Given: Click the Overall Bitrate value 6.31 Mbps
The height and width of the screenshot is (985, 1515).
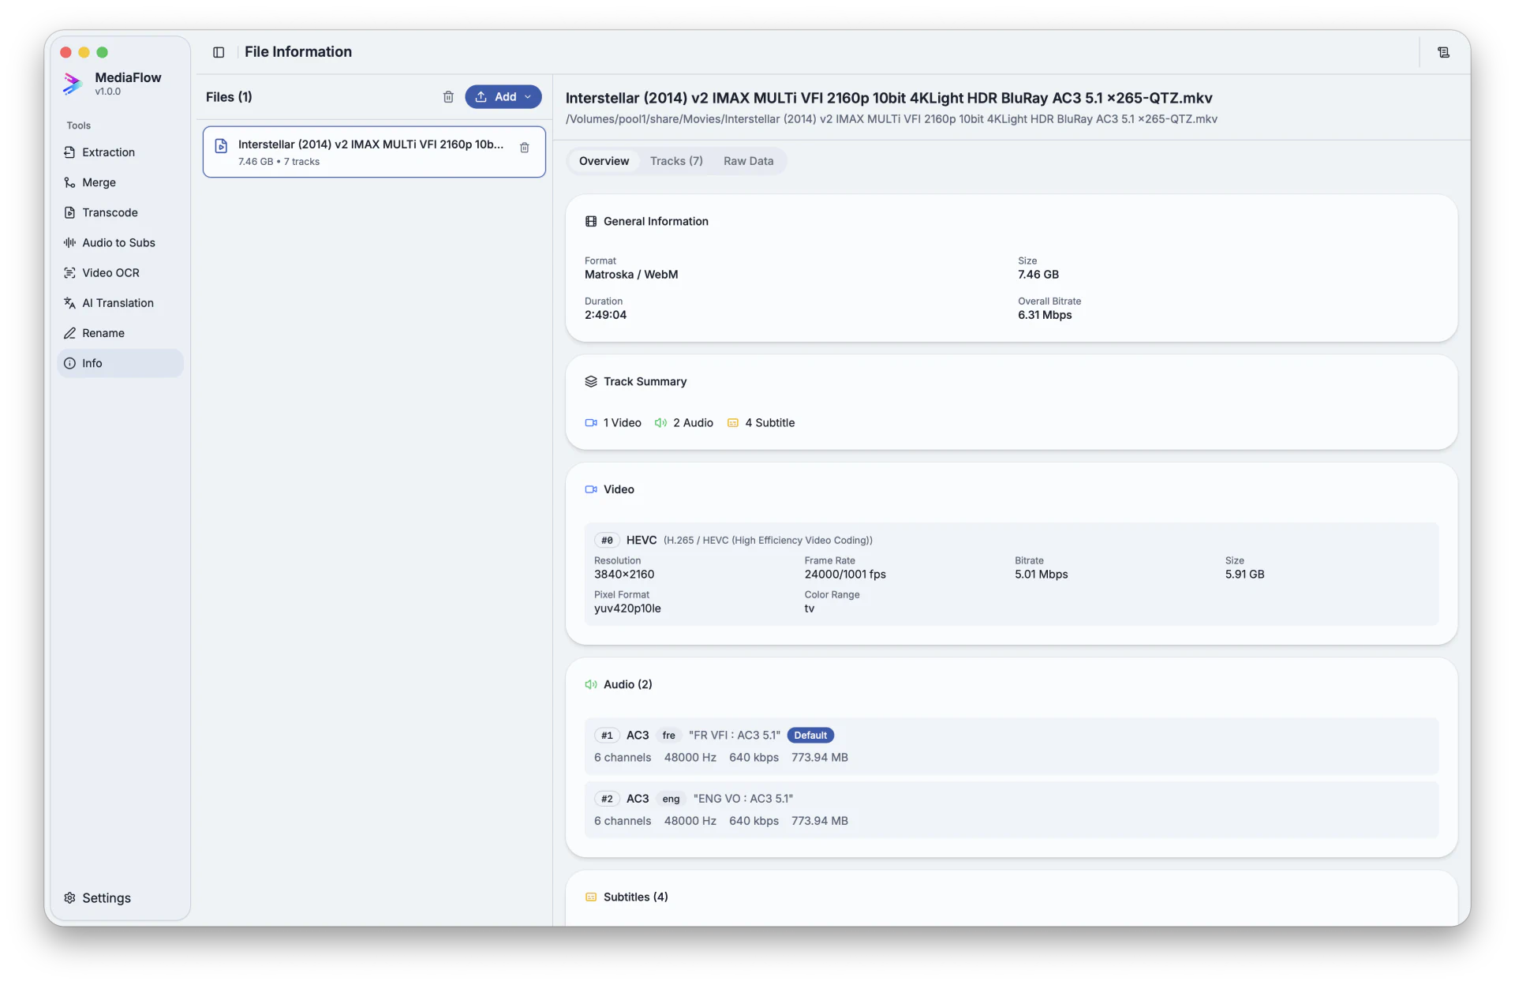Looking at the screenshot, I should coord(1045,315).
